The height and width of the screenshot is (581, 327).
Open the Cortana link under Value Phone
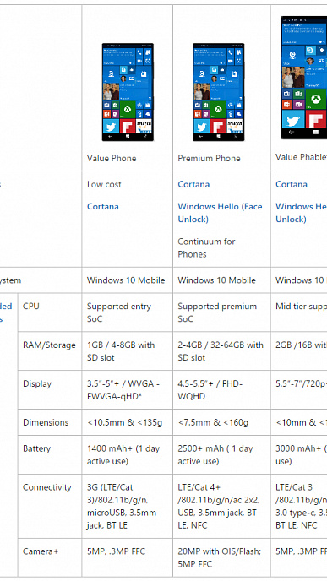pyautogui.click(x=103, y=206)
